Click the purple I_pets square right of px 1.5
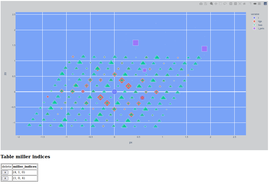Screen dimensions: 272x185 tap(204, 49)
